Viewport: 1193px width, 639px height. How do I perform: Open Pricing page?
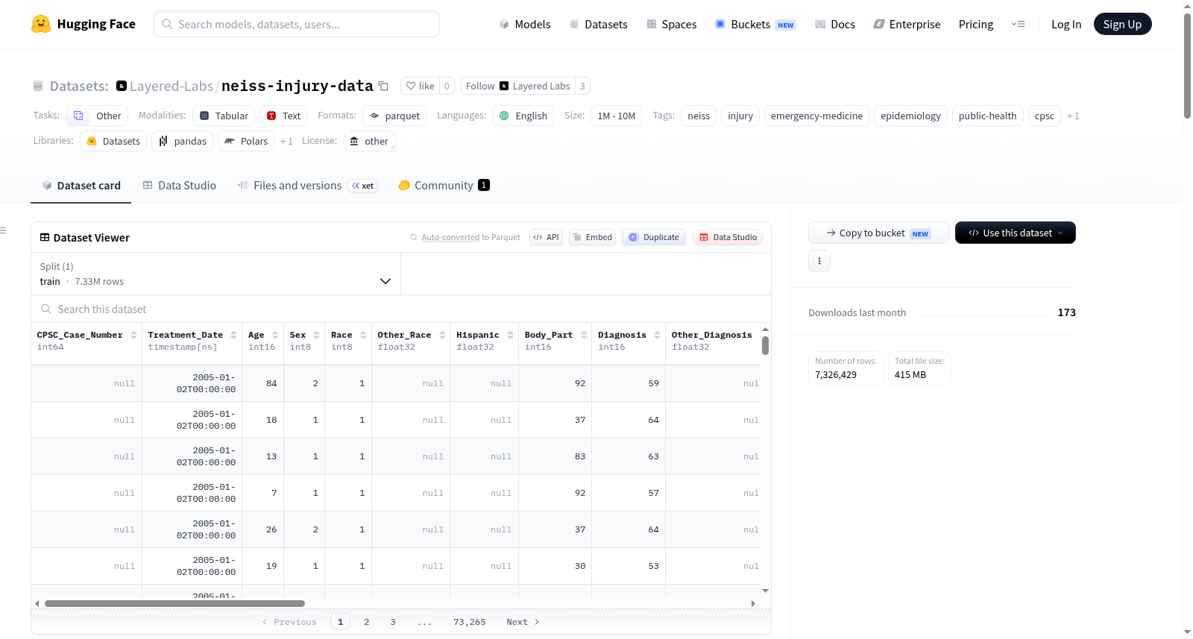[976, 24]
